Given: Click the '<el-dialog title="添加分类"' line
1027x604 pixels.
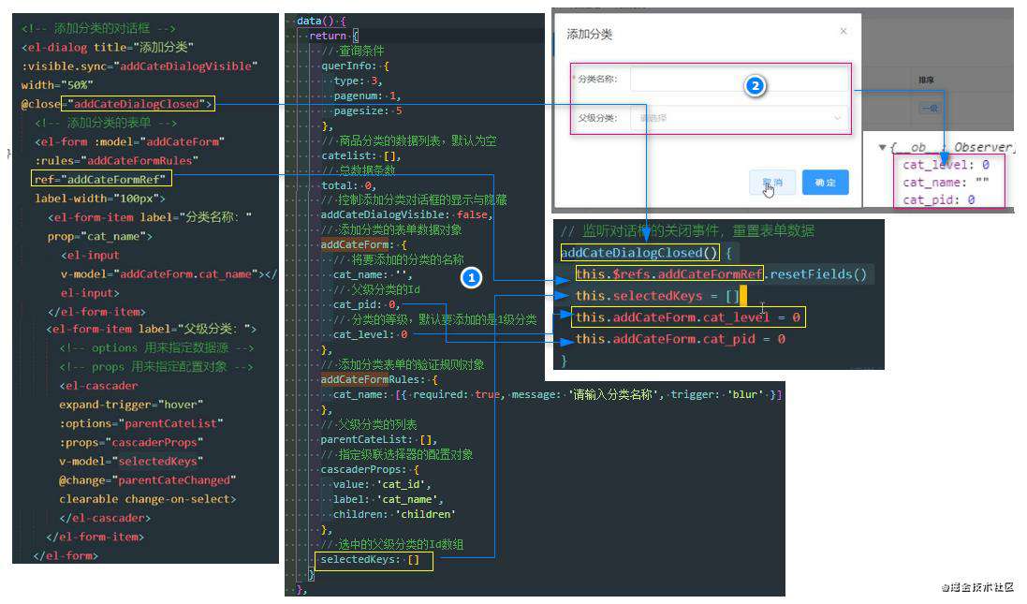Looking at the screenshot, I should (108, 47).
